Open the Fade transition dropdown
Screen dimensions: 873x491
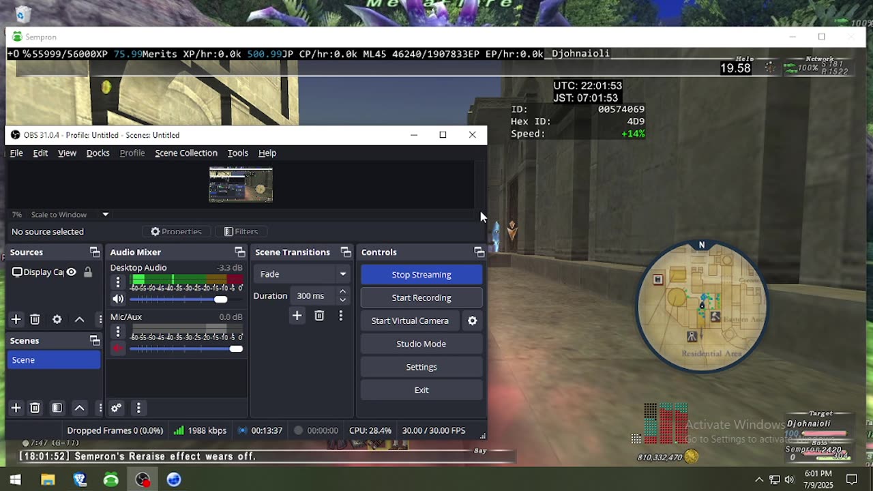(x=301, y=274)
